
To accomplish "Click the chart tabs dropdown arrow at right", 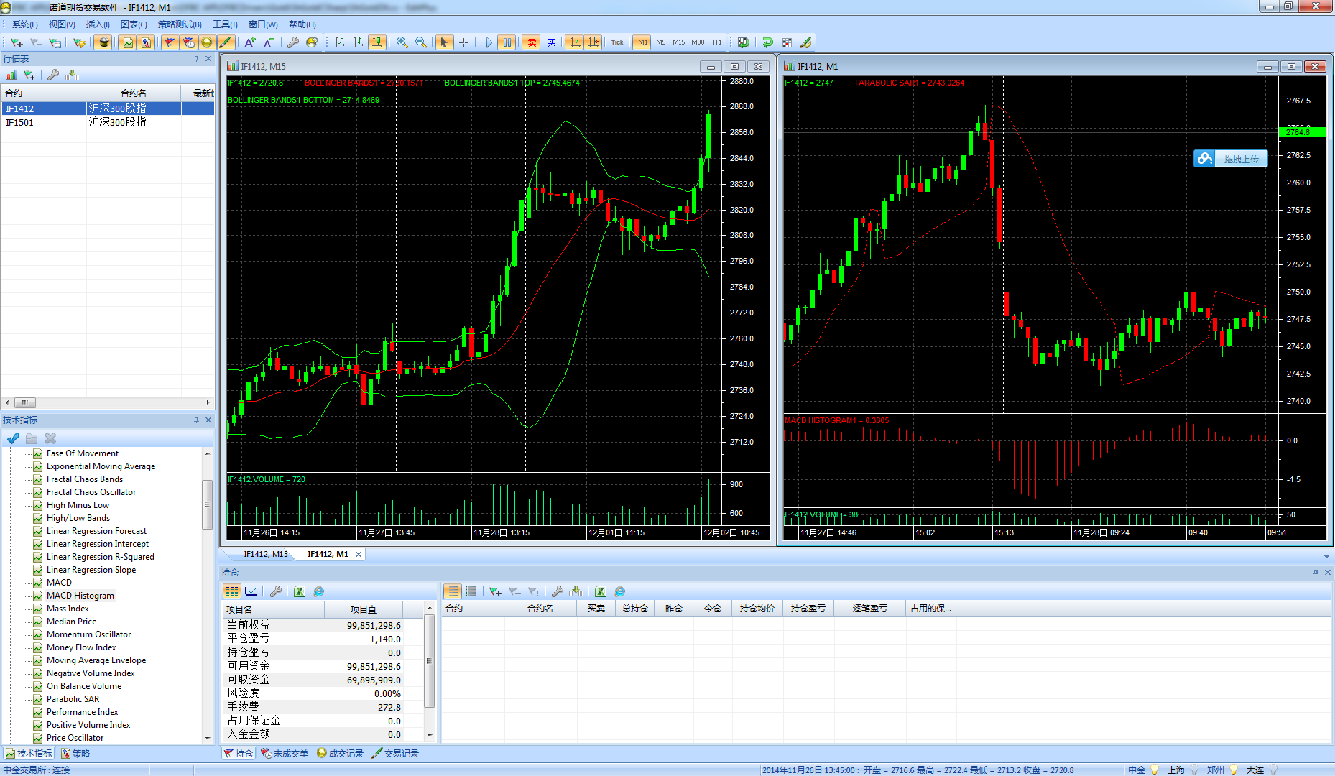I will click(x=1326, y=556).
